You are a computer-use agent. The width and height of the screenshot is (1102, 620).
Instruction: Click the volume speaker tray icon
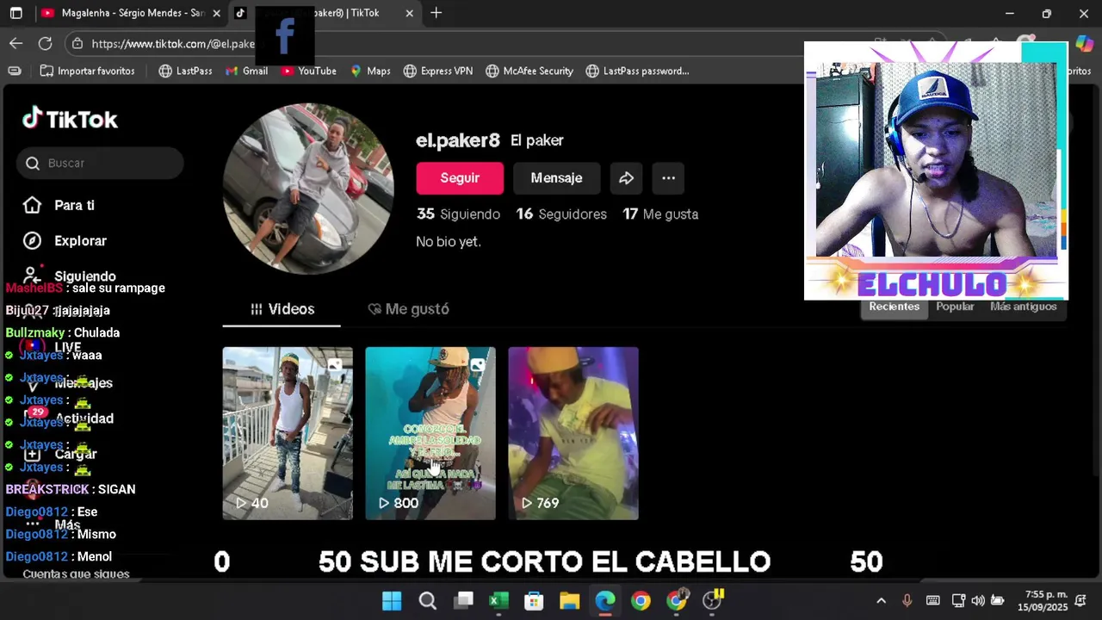(978, 600)
